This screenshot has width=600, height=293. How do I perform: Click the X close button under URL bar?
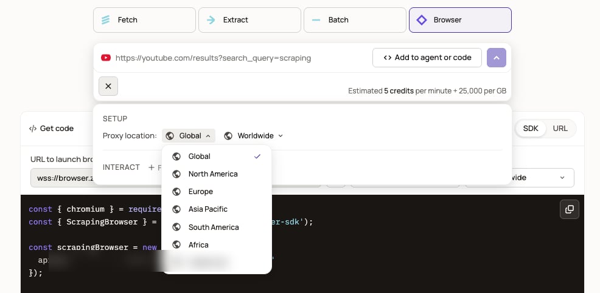click(x=108, y=86)
